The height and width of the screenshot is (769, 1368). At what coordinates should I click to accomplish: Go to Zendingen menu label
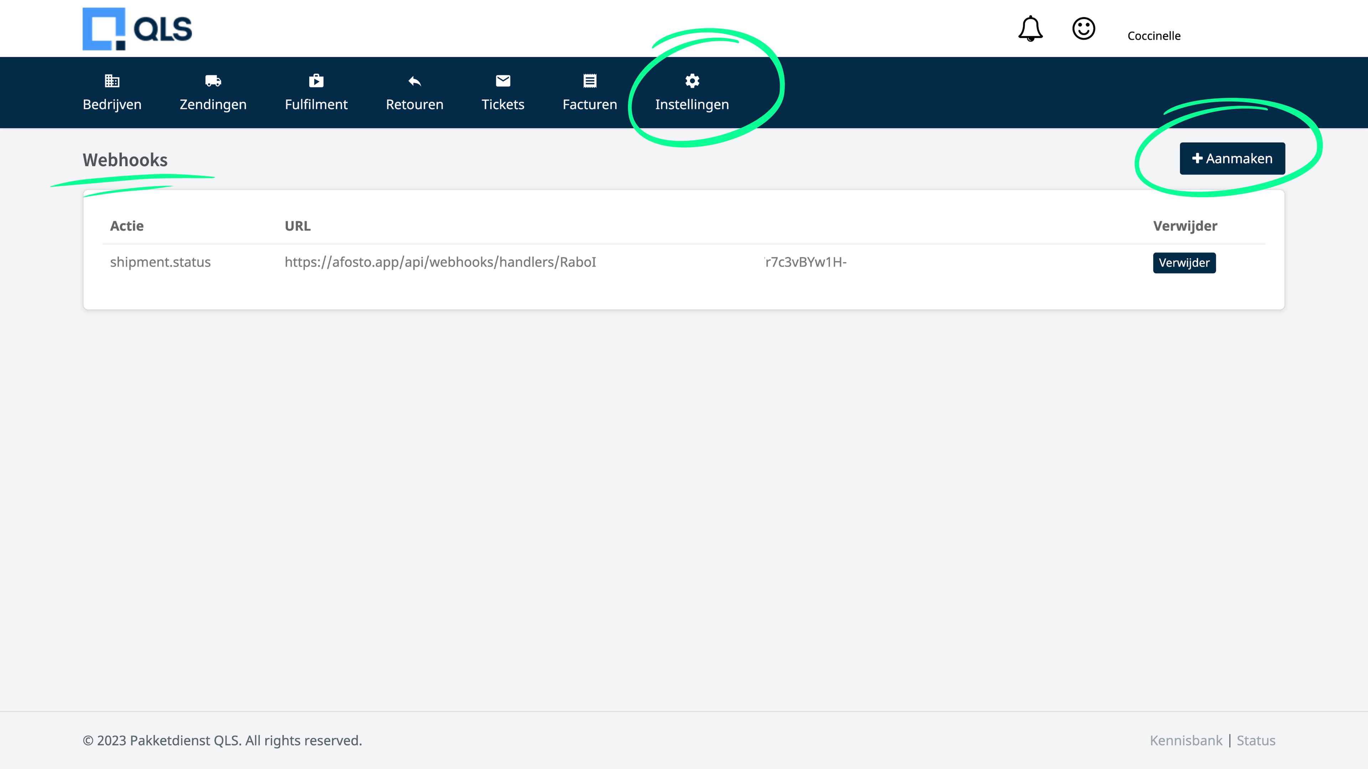click(213, 105)
